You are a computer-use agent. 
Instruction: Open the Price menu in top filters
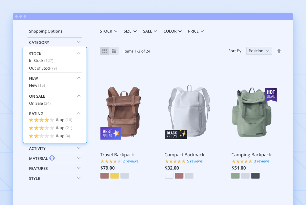(x=196, y=31)
